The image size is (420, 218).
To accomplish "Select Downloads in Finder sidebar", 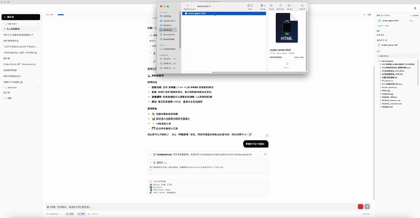I will (169, 39).
